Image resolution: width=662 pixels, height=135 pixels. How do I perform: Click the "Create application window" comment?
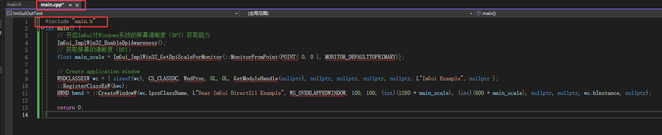coord(98,72)
